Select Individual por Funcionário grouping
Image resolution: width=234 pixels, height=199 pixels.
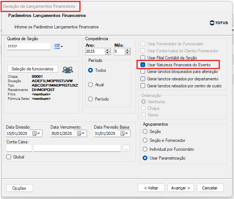(x=145, y=149)
